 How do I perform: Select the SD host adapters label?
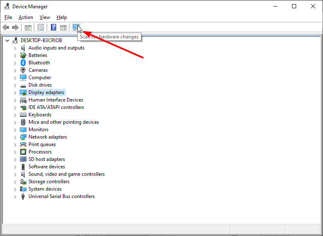click(x=47, y=159)
